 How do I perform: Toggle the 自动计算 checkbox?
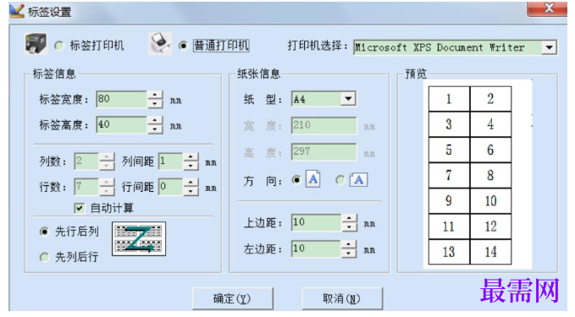[x=79, y=208]
